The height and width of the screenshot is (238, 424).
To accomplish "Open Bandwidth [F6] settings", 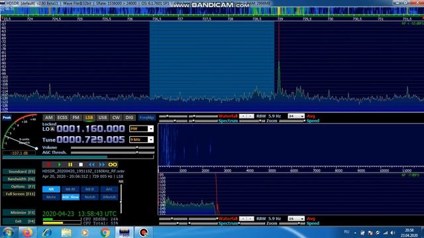I will click(x=19, y=179).
